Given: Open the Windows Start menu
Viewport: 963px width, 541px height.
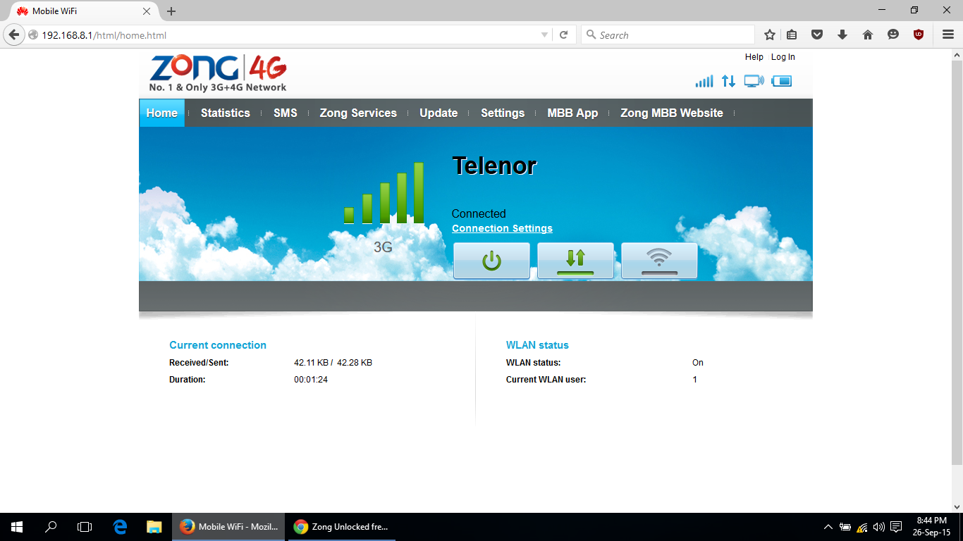Looking at the screenshot, I should tap(17, 526).
